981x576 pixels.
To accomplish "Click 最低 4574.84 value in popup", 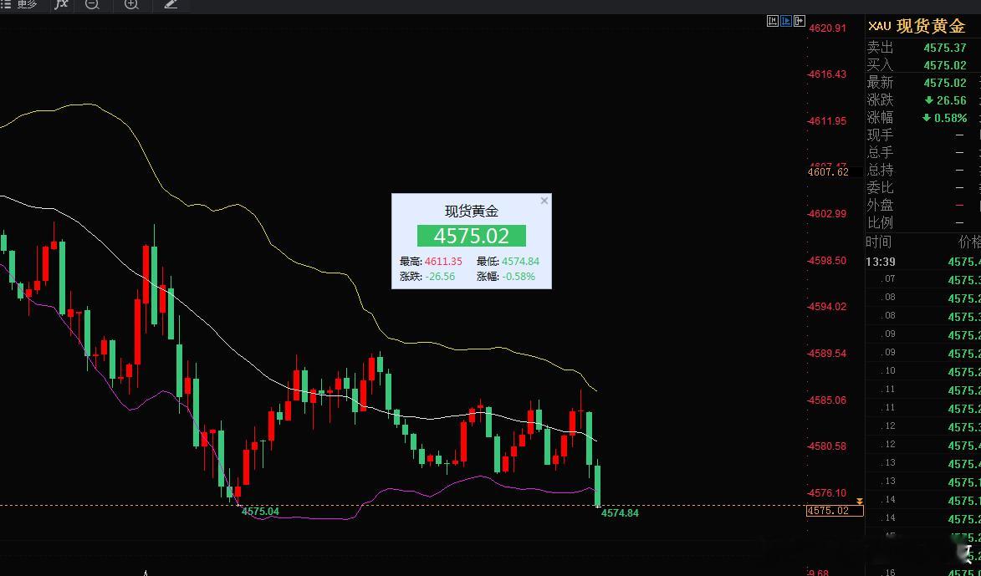I will pos(520,262).
